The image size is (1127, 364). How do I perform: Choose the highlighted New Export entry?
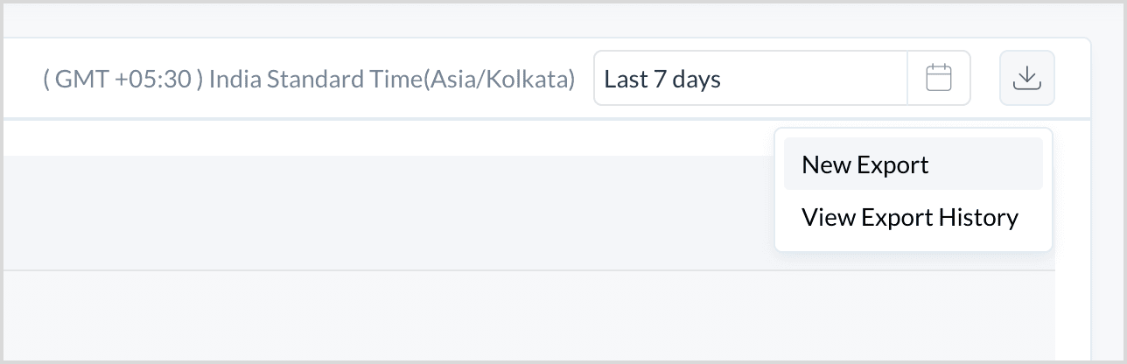[x=913, y=164]
